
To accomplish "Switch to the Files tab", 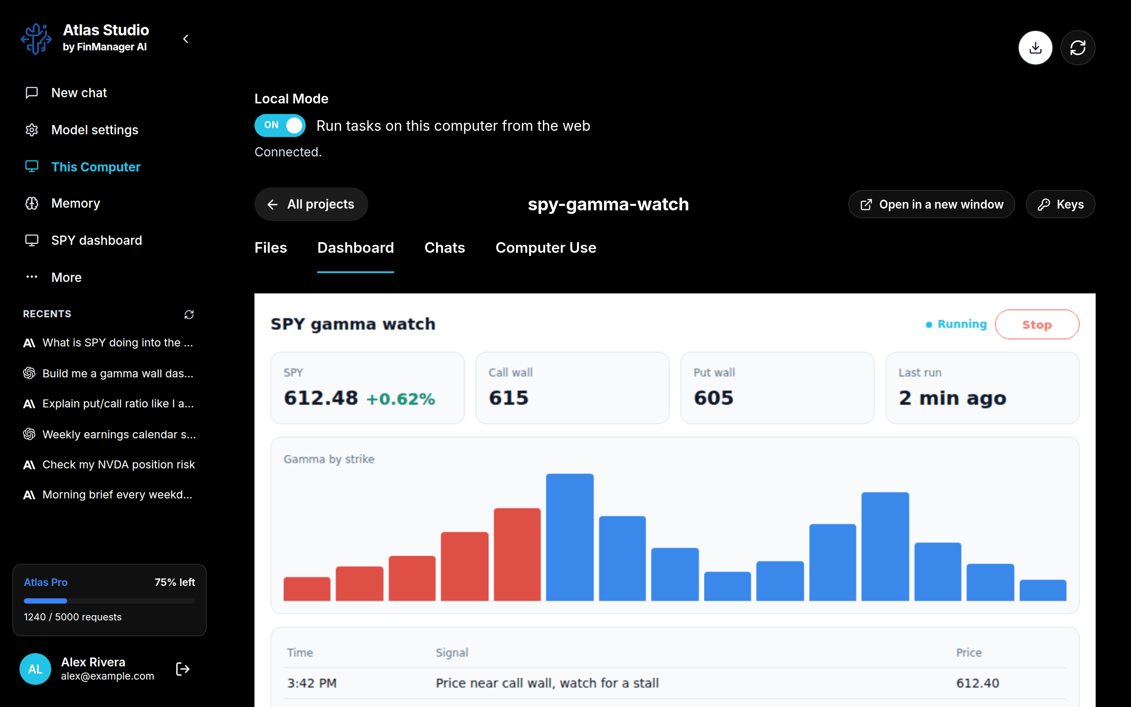I will pyautogui.click(x=270, y=248).
